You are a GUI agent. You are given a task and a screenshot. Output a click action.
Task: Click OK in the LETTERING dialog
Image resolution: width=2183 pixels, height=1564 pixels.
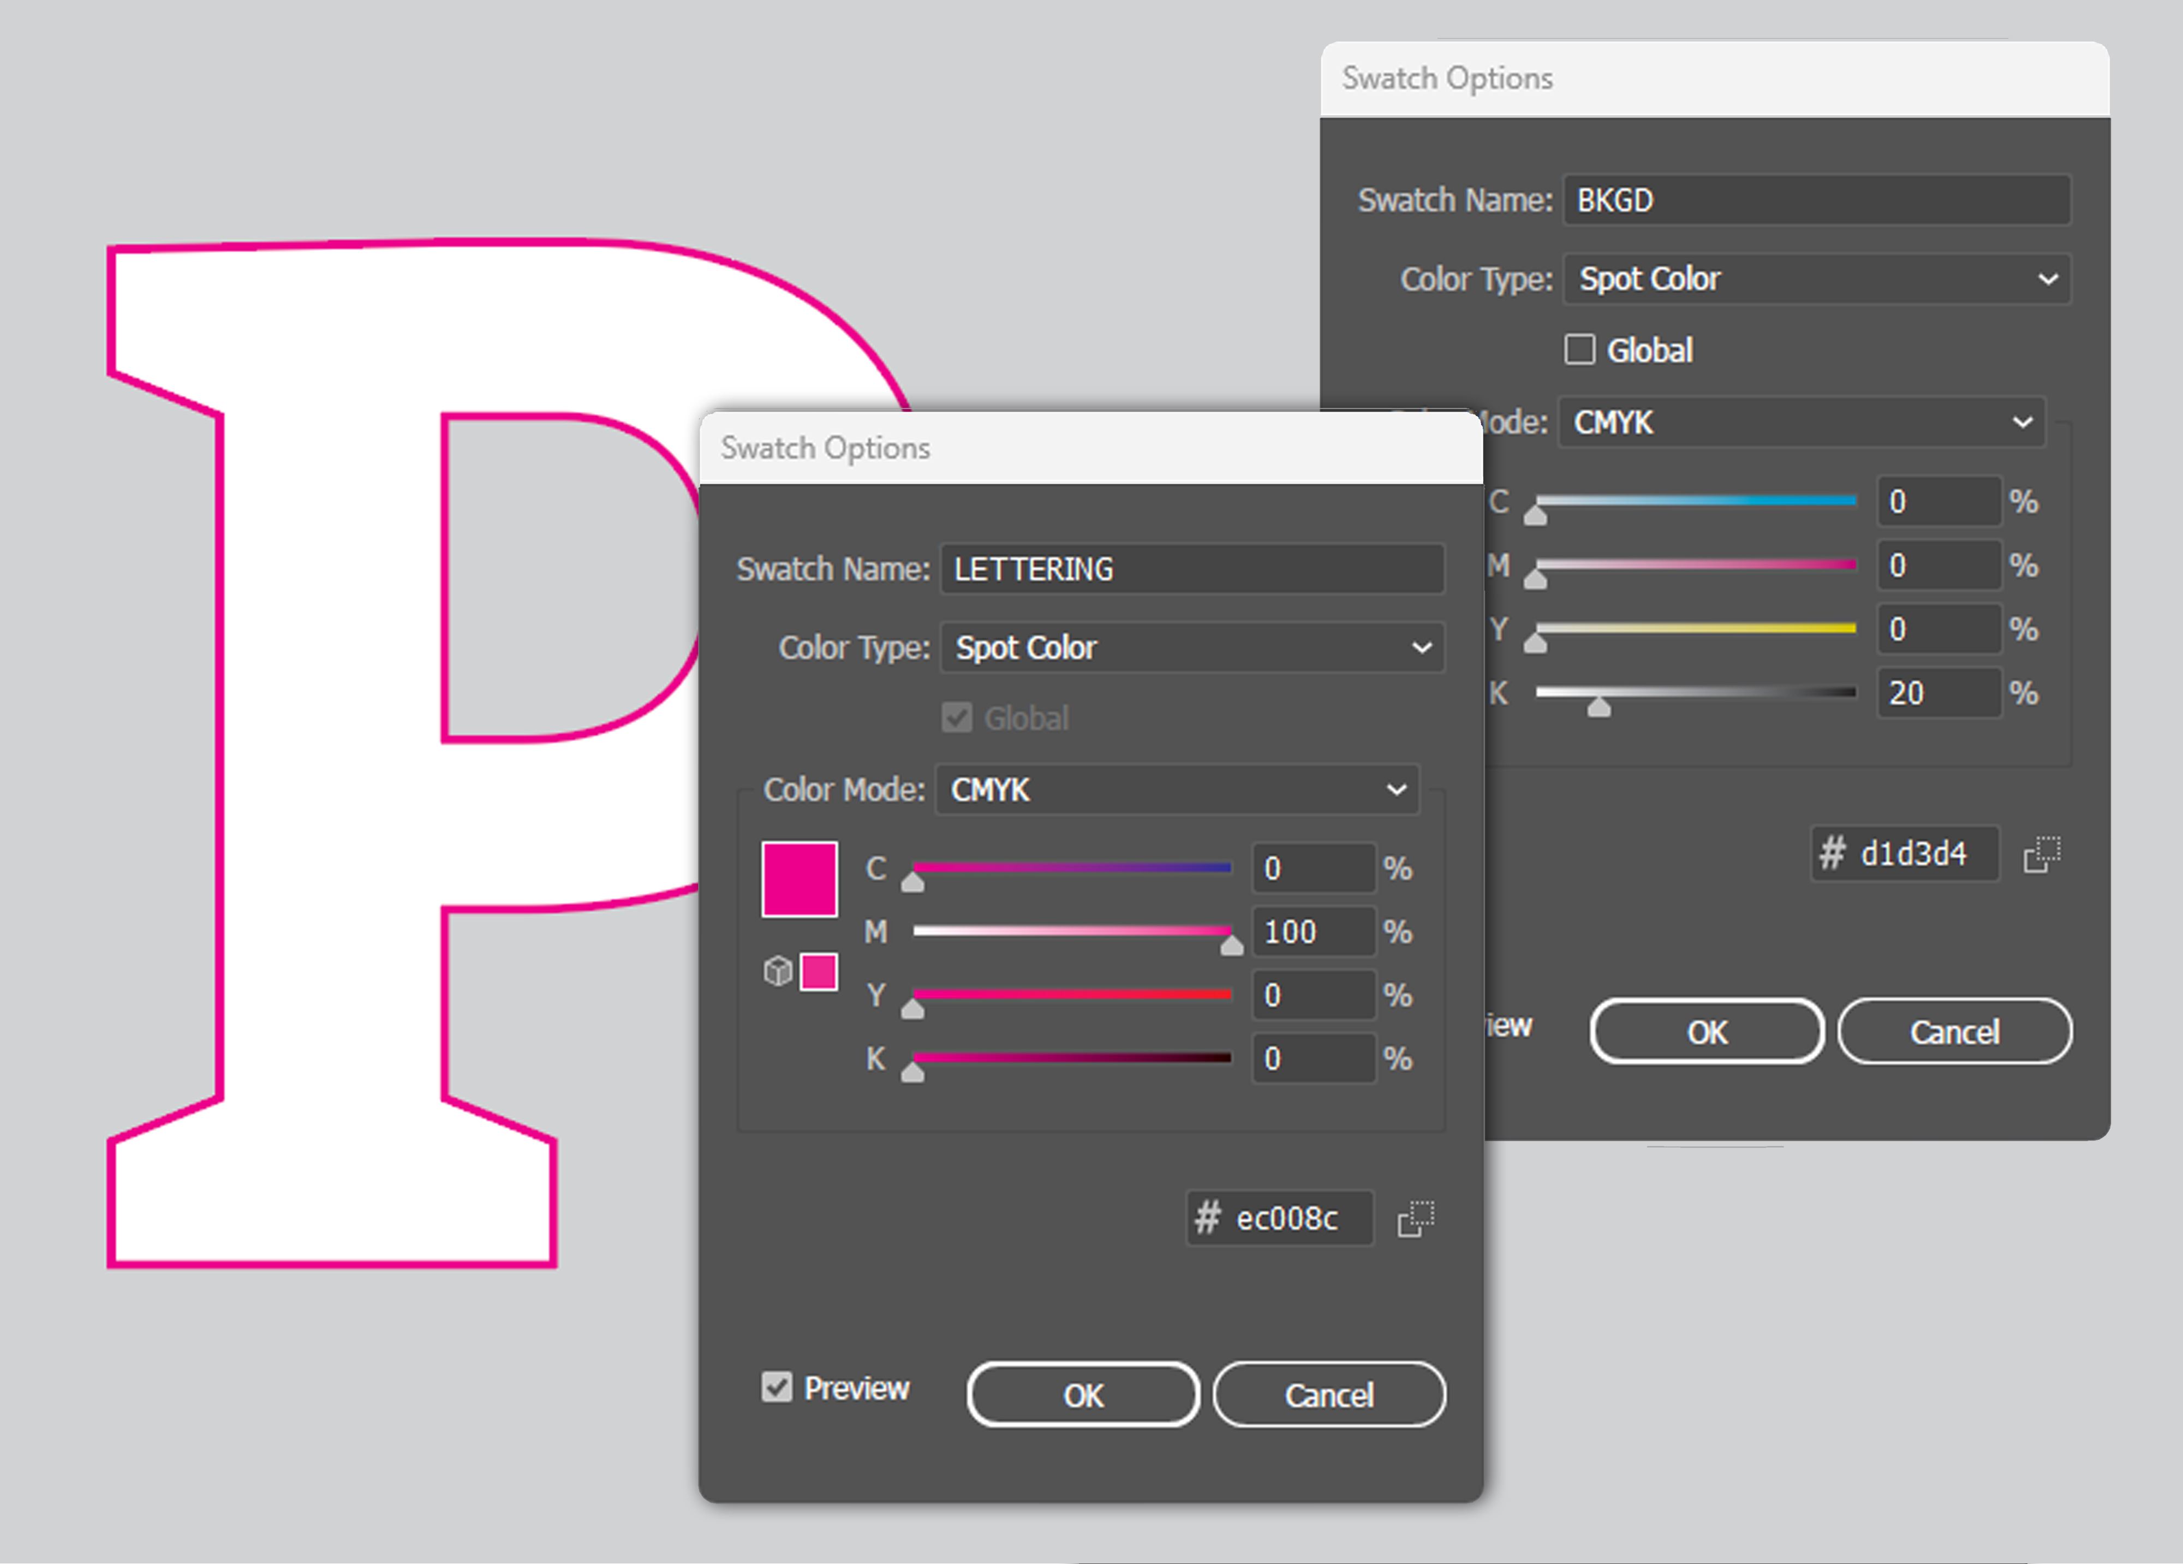point(1082,1395)
